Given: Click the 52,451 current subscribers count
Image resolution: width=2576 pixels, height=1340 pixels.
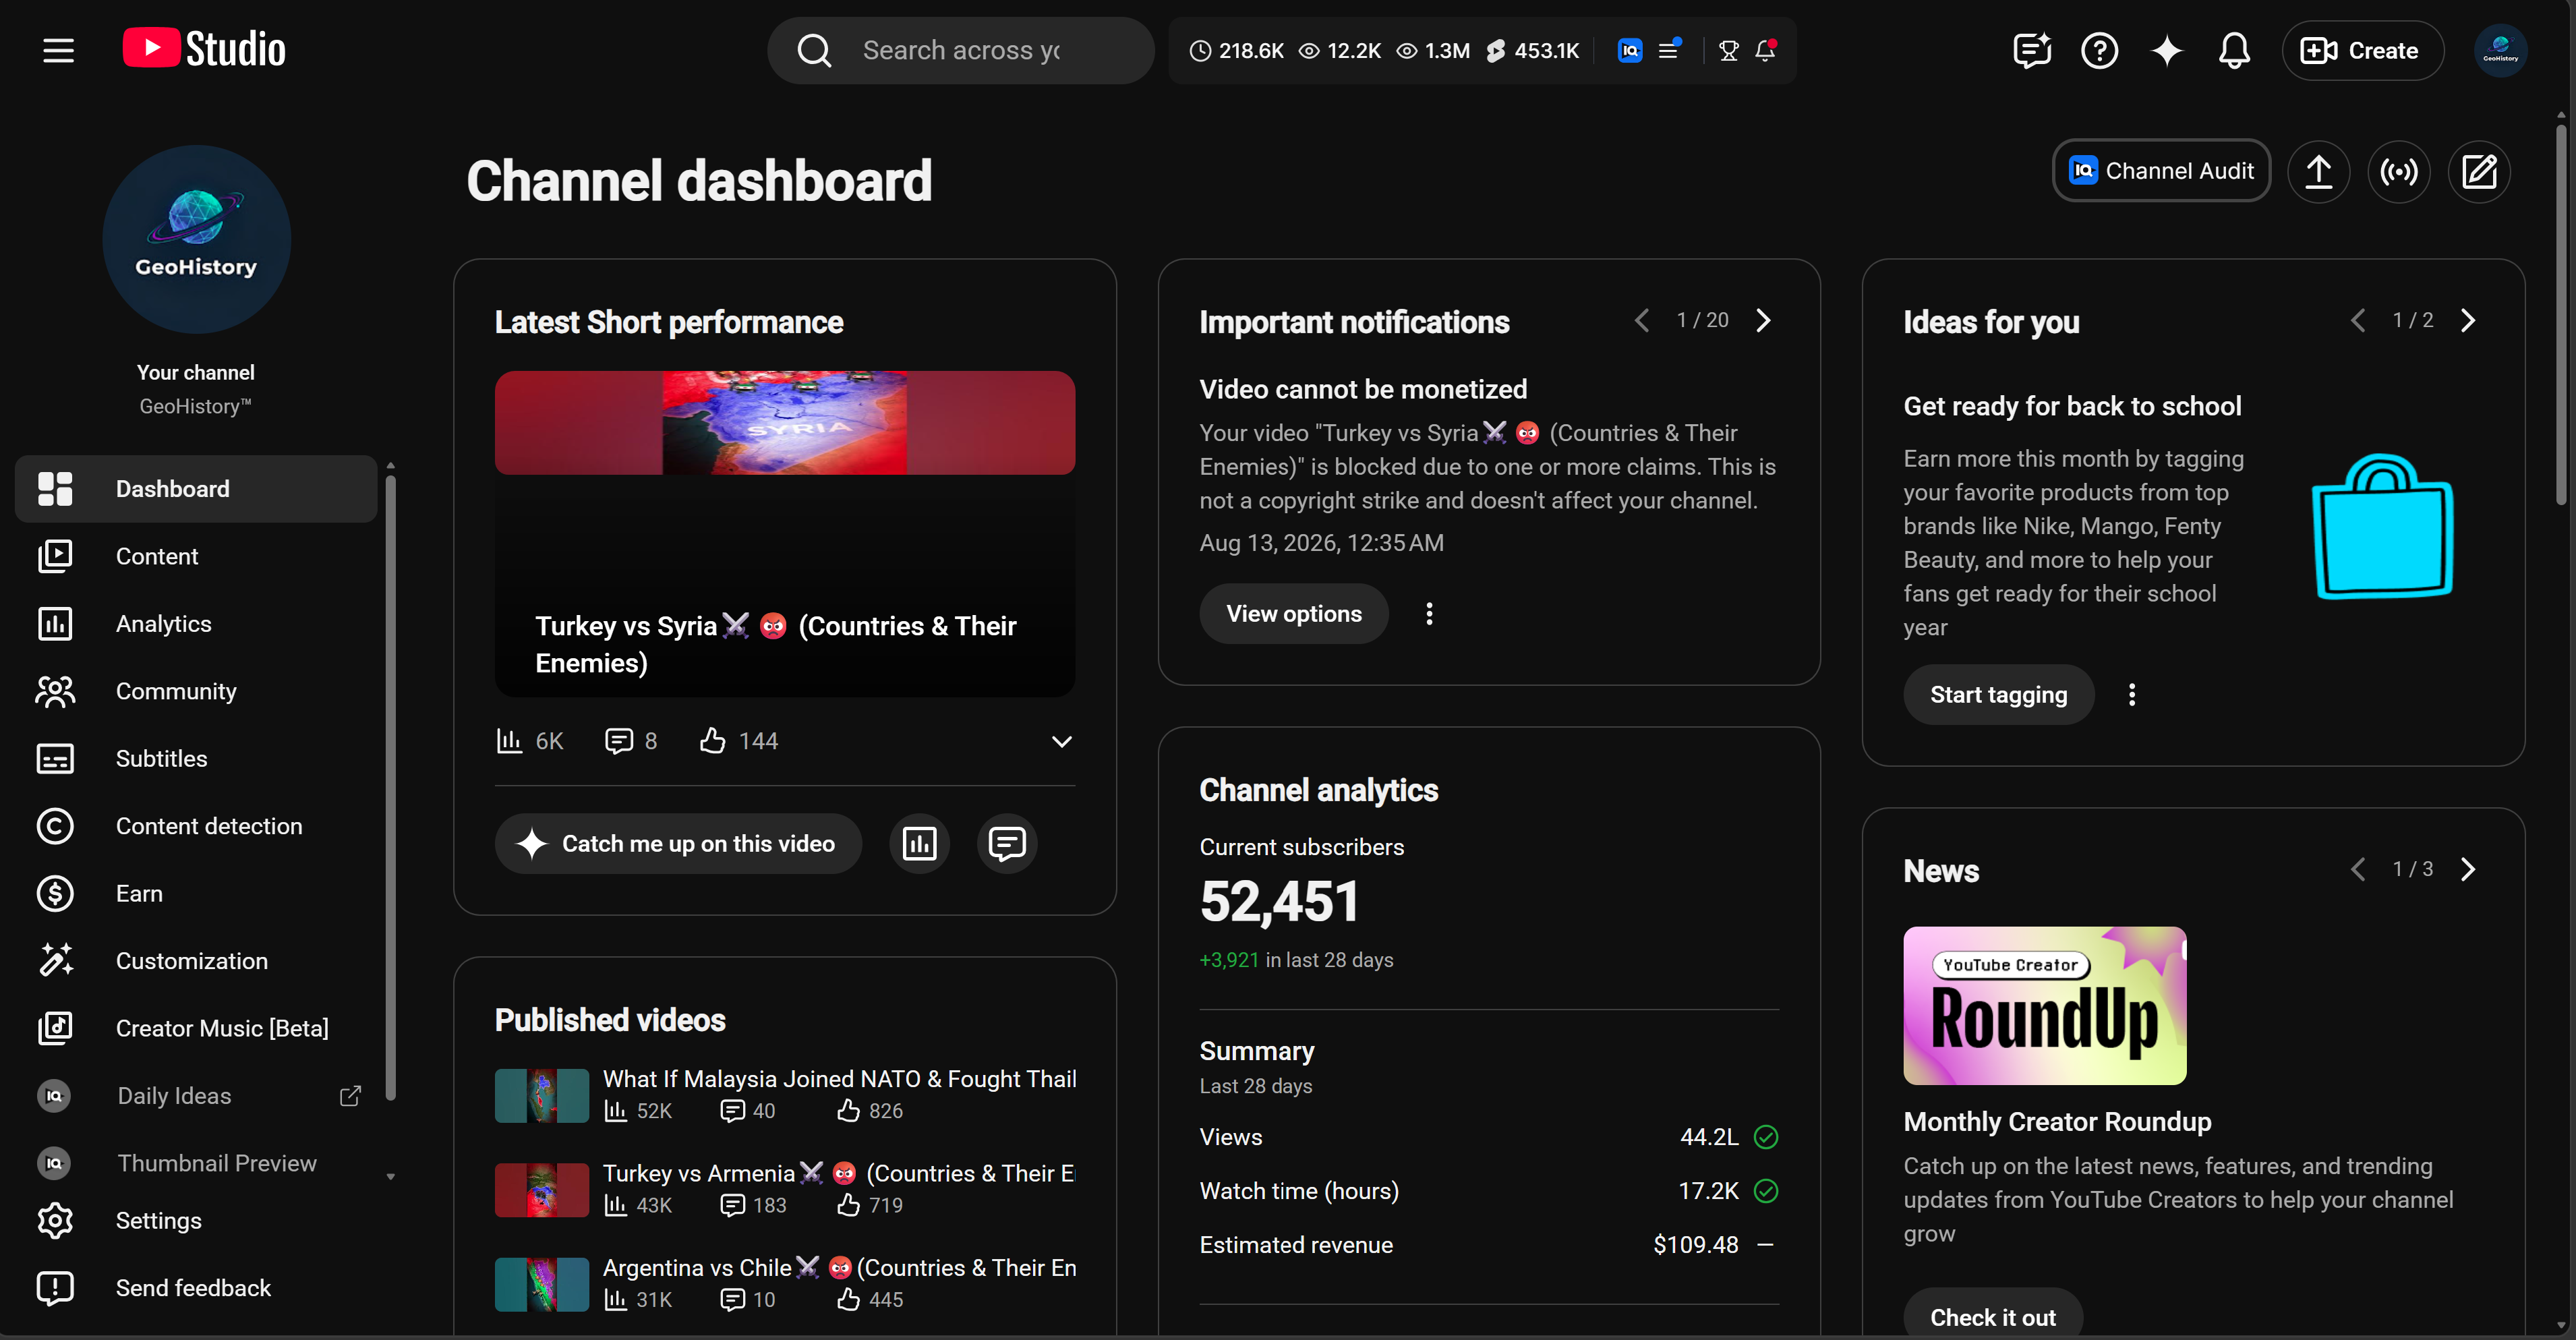Looking at the screenshot, I should [x=1280, y=902].
